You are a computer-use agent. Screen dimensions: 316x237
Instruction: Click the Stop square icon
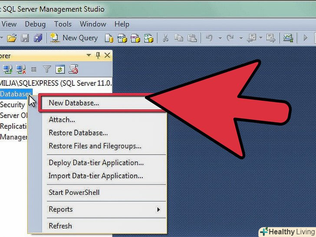tap(34, 70)
